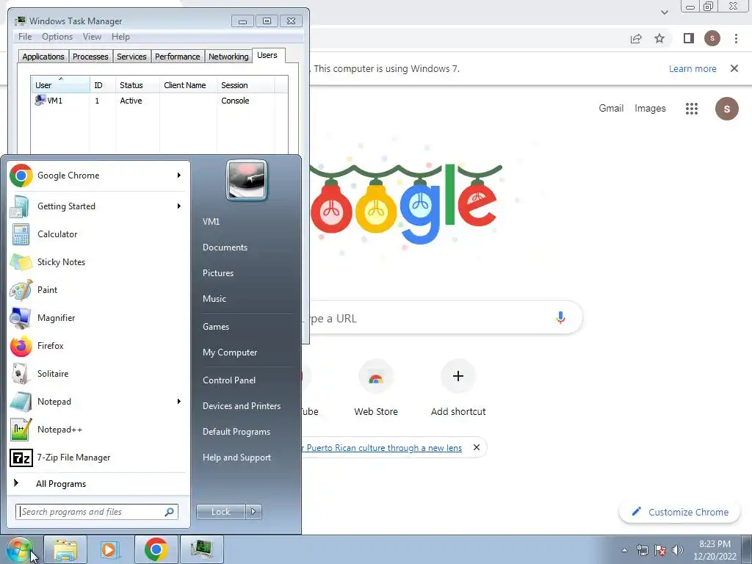This screenshot has height=564, width=752.
Task: Expand the Getting Started submenu arrow
Action: (179, 206)
